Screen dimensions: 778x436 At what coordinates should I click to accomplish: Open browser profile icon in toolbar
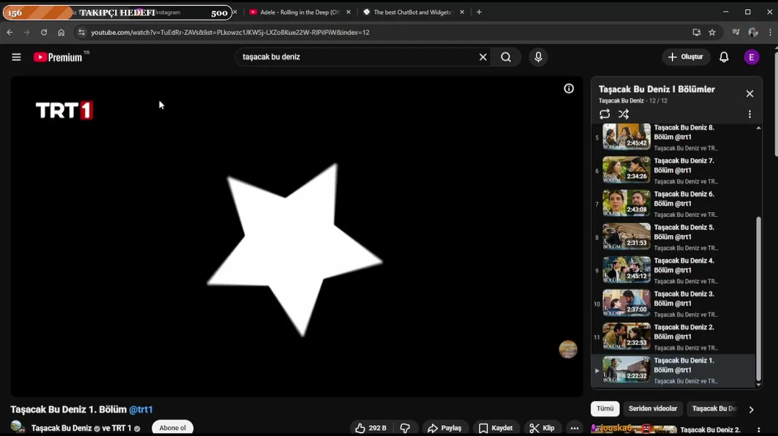pyautogui.click(x=753, y=32)
